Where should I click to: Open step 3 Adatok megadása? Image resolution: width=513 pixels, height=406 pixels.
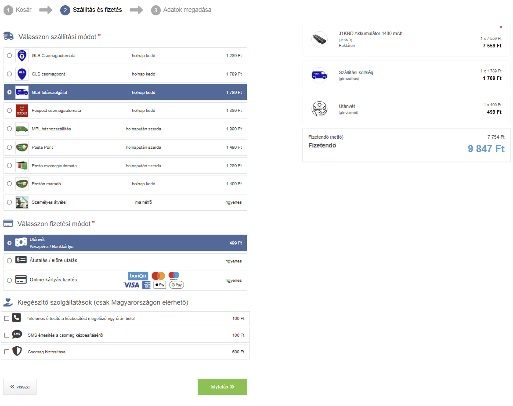pyautogui.click(x=181, y=10)
